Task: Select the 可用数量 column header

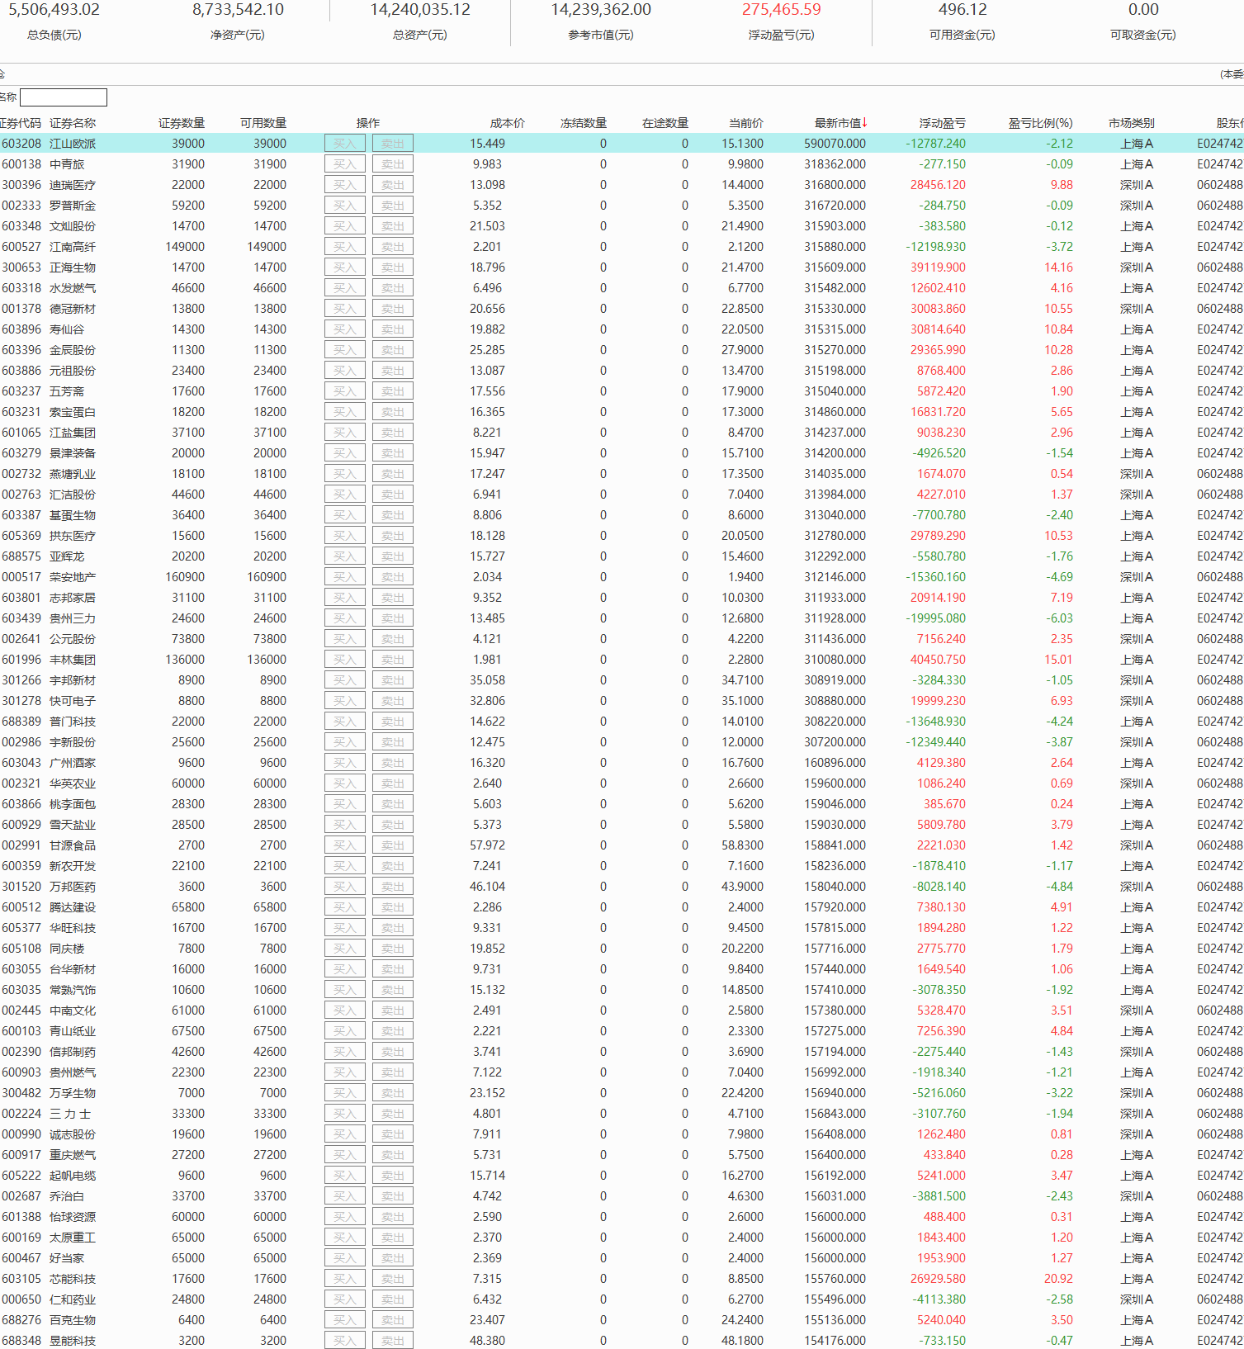Action: [263, 123]
